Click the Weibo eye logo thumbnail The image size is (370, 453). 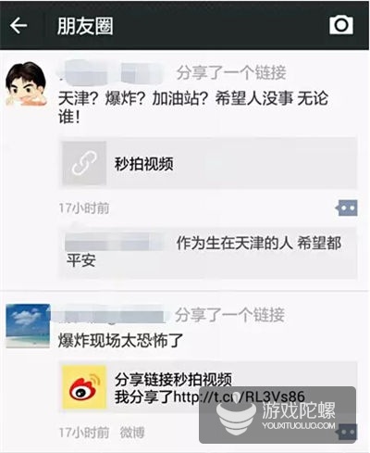coord(84,387)
